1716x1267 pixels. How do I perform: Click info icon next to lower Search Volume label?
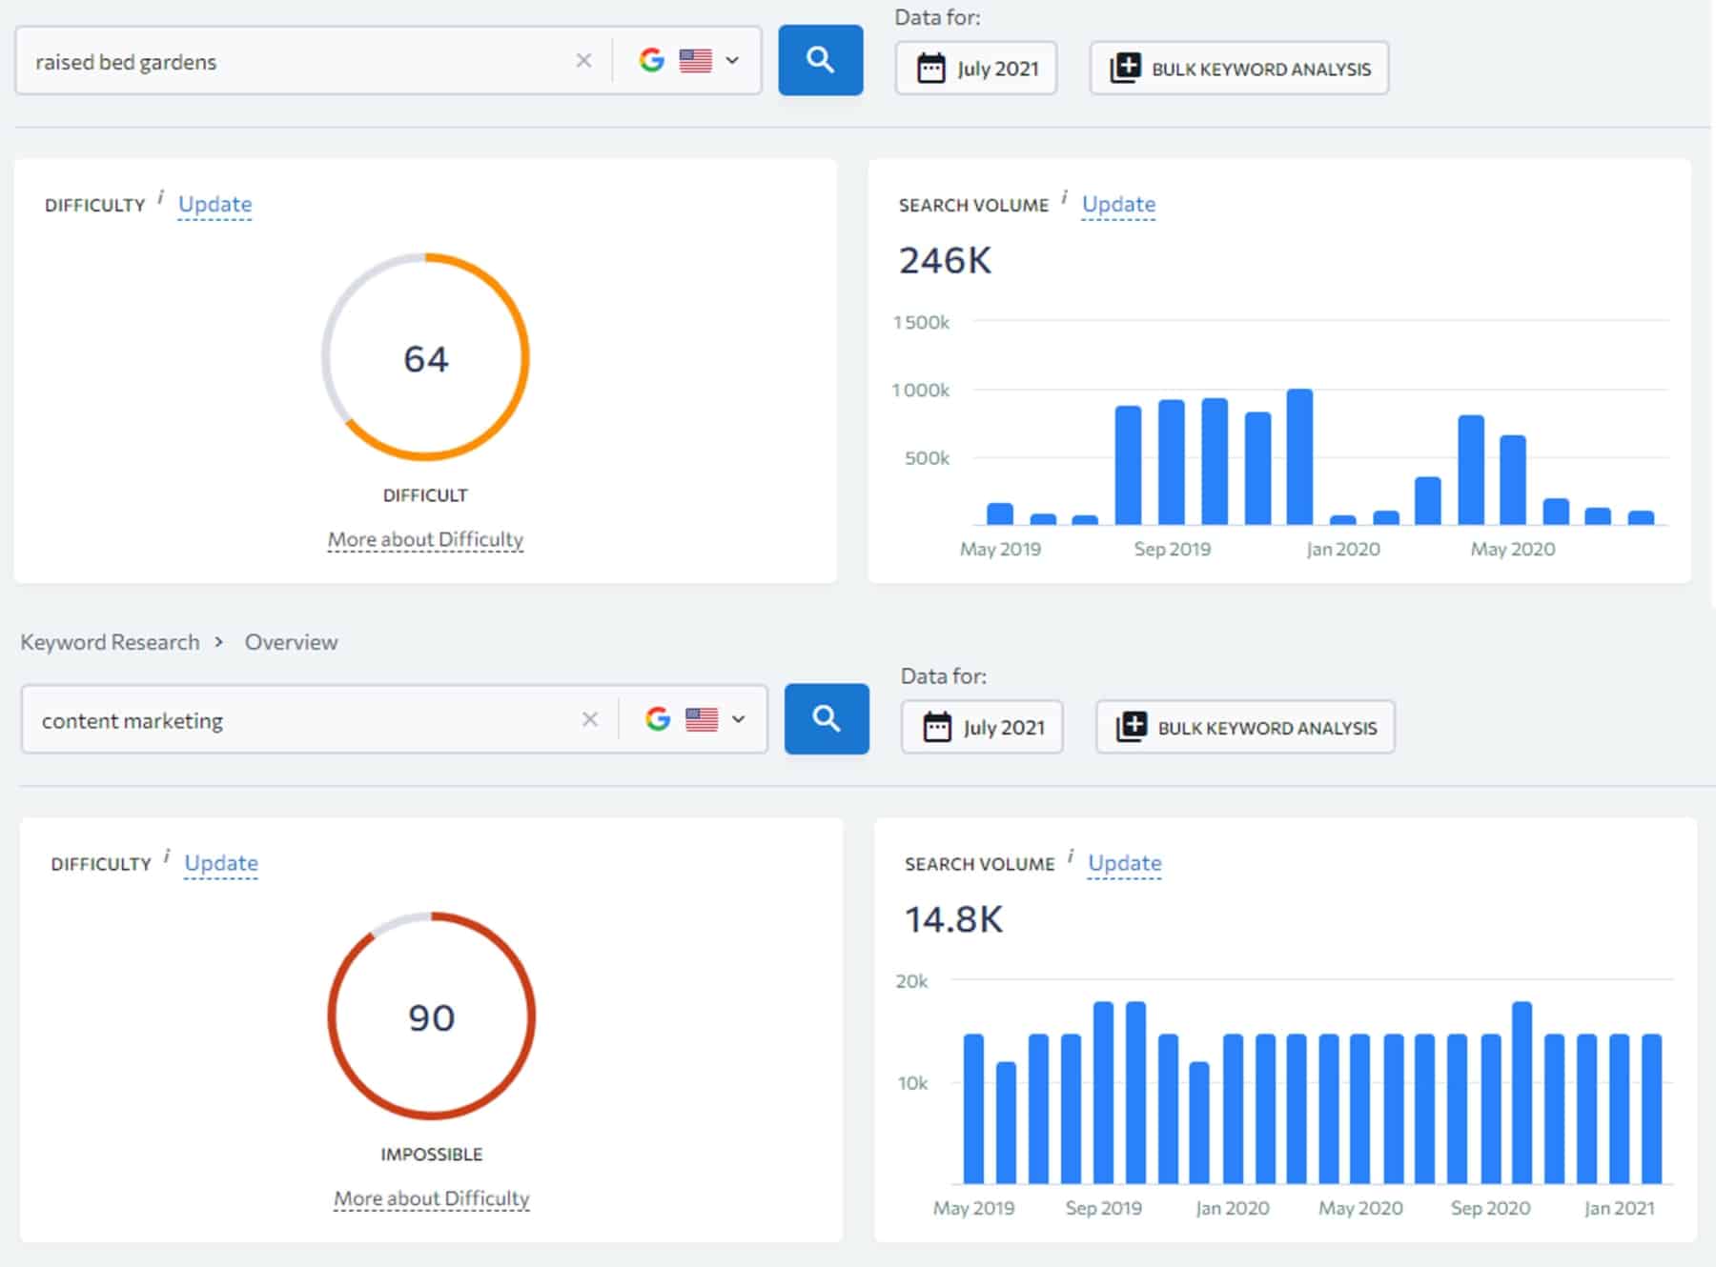click(1070, 855)
